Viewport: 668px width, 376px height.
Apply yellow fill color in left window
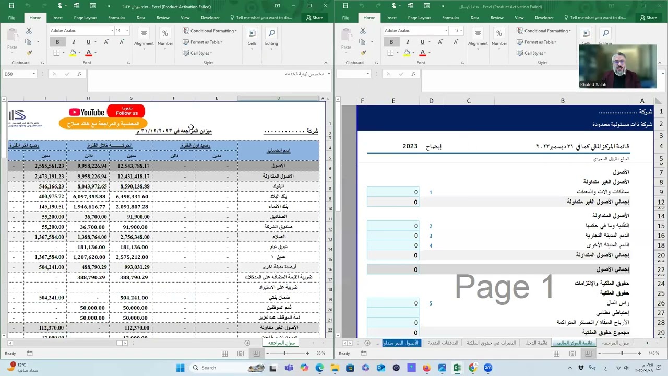point(73,53)
